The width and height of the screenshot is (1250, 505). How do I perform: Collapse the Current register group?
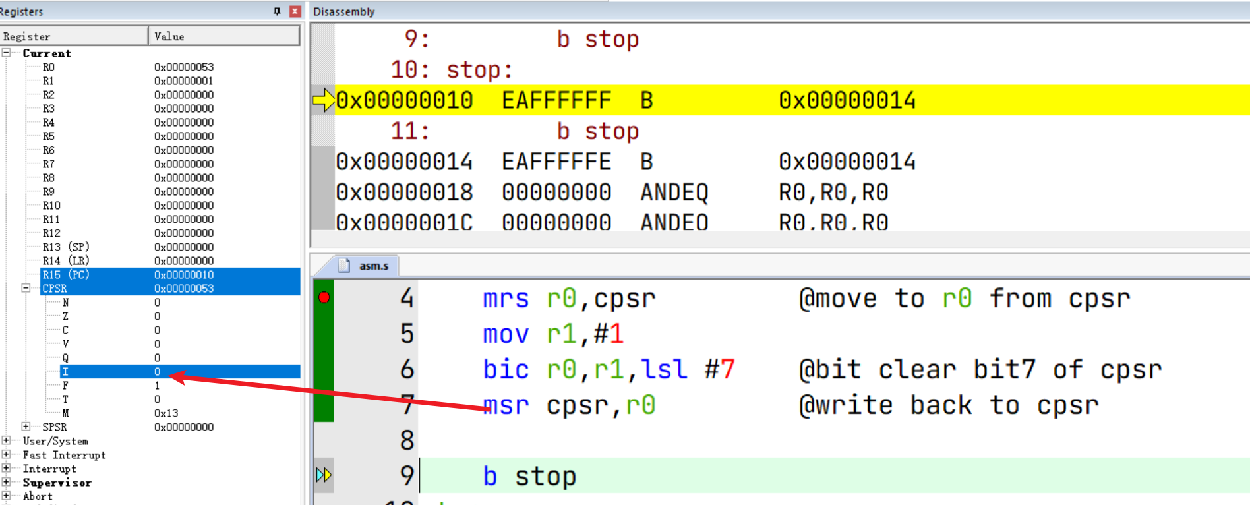7,53
